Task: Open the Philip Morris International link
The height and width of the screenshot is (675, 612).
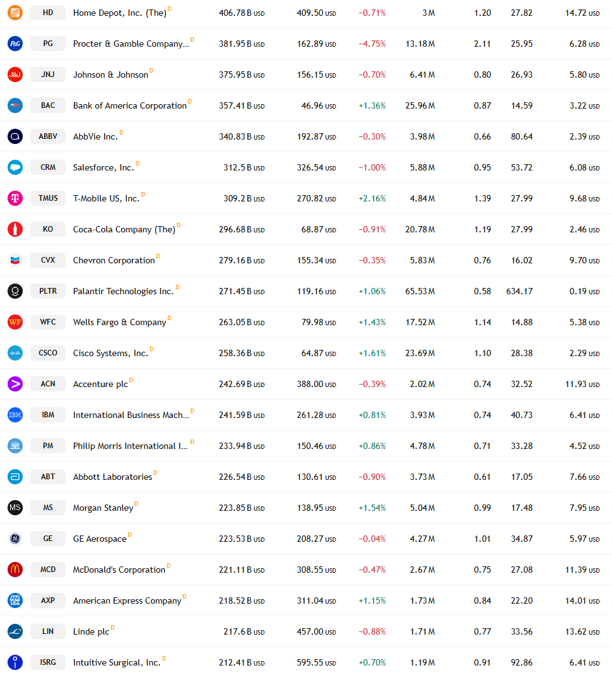Action: [131, 446]
